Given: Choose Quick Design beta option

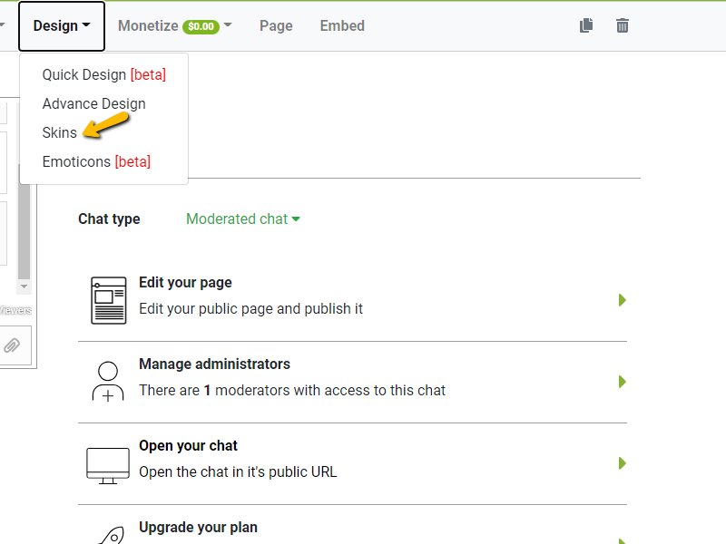Looking at the screenshot, I should [x=103, y=74].
